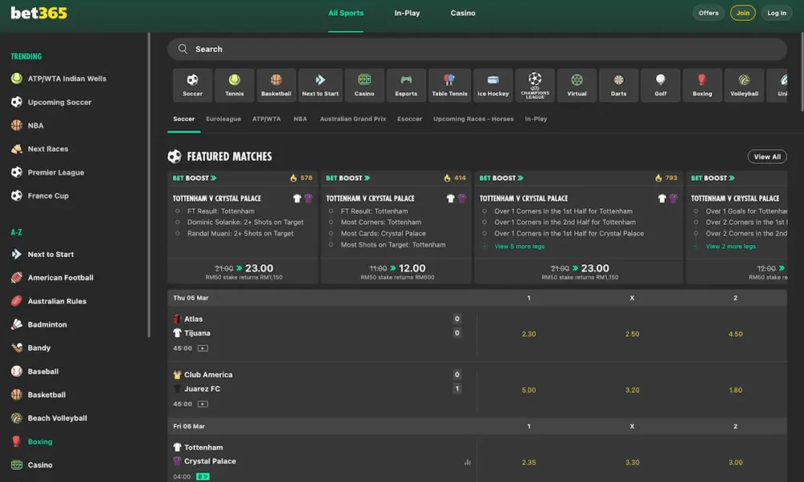The image size is (804, 482).
Task: Switch to Casino top tab
Action: [463, 14]
